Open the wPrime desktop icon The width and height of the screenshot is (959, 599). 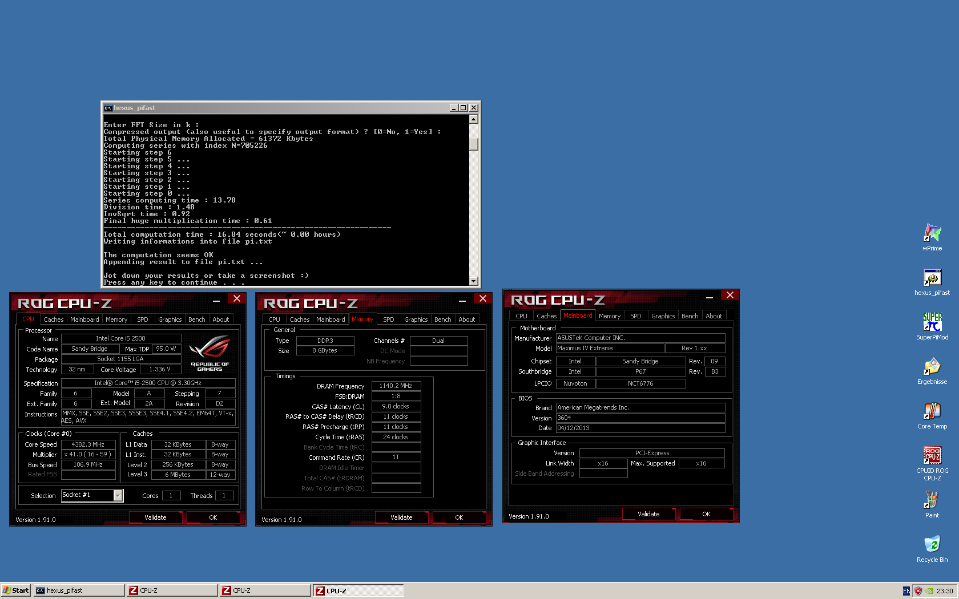pos(932,237)
